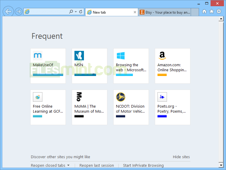The width and height of the screenshot is (226, 170).
Task: Go to the Home page icon
Action: tap(204, 12)
